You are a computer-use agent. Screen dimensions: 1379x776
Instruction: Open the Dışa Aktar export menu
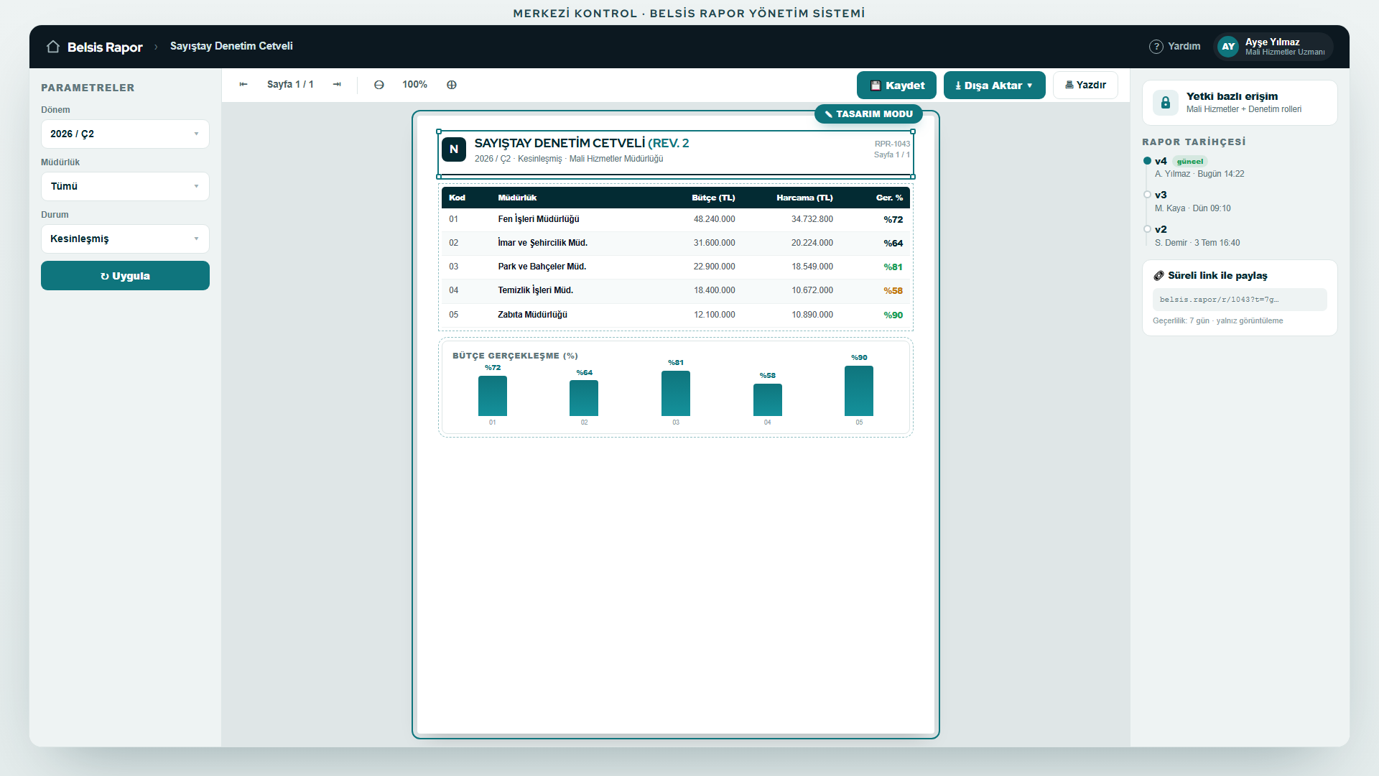994,86
